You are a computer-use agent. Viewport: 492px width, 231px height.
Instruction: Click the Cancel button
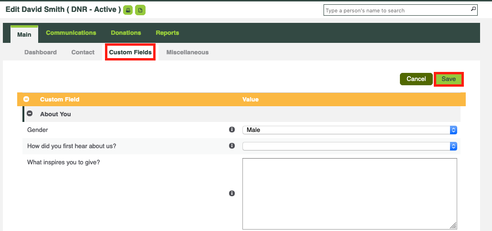tap(416, 79)
